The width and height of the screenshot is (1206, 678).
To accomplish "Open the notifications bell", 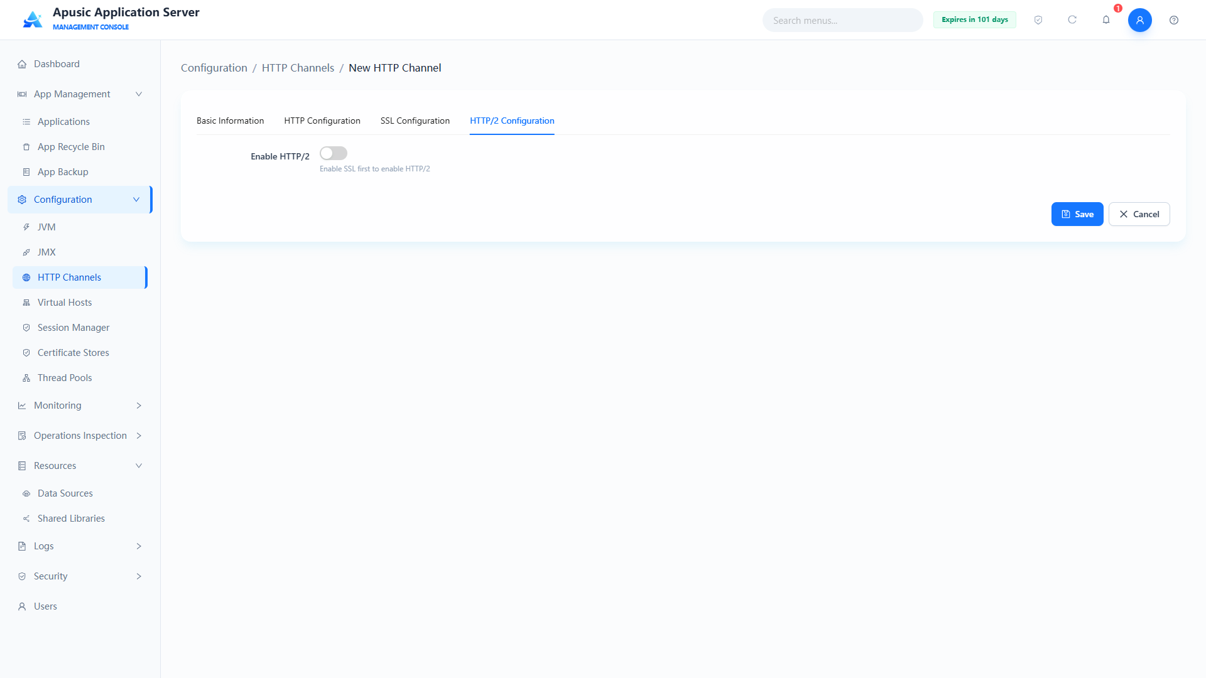I will click(x=1106, y=20).
